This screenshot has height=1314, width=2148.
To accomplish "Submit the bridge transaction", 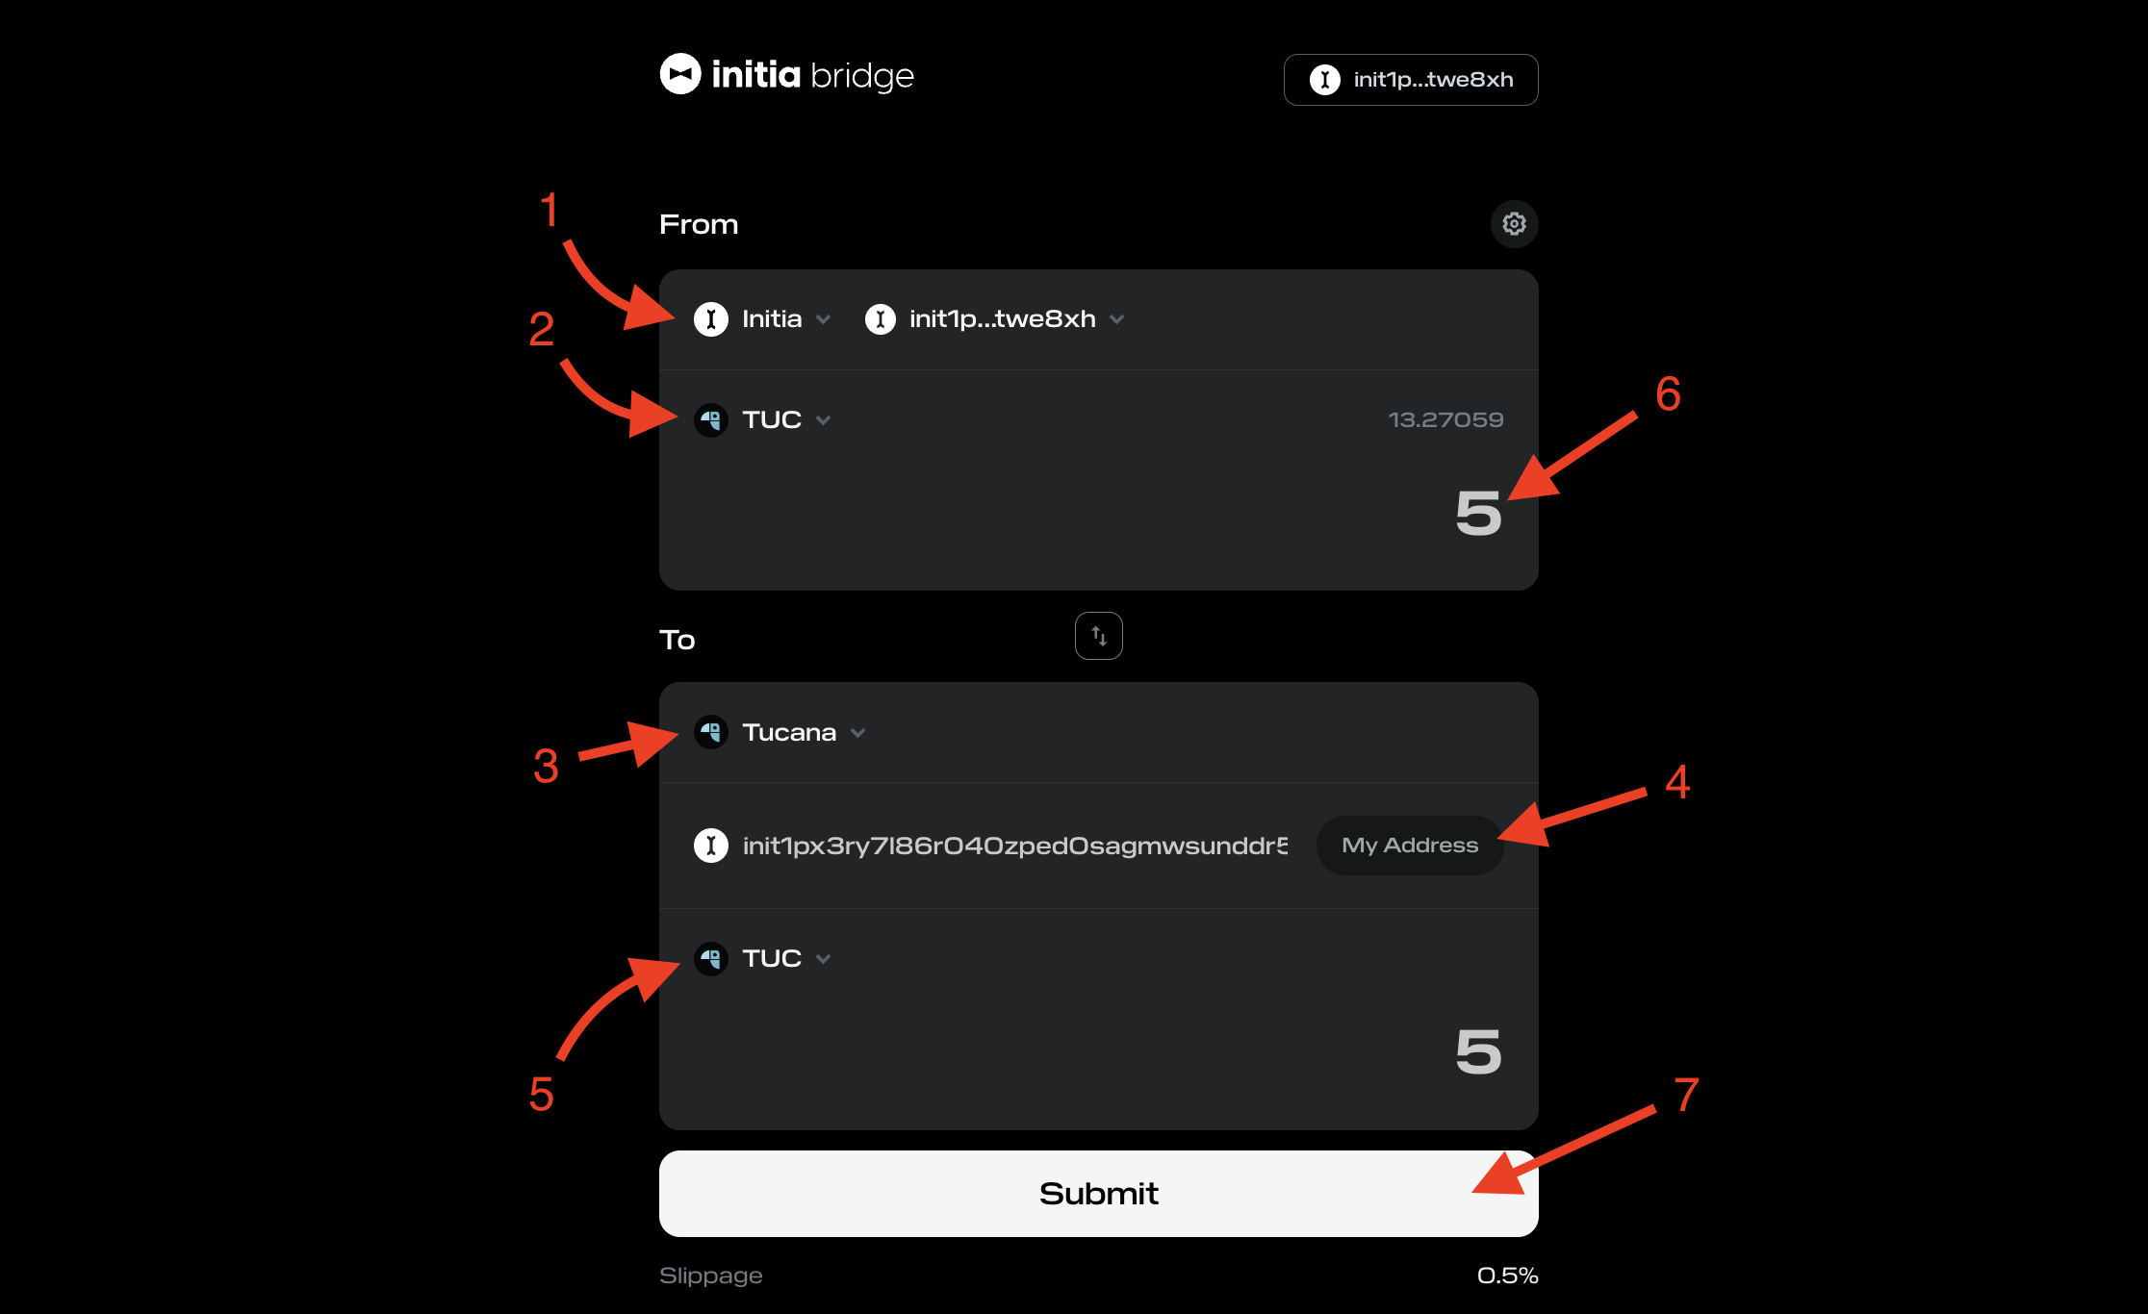I will tap(1097, 1193).
